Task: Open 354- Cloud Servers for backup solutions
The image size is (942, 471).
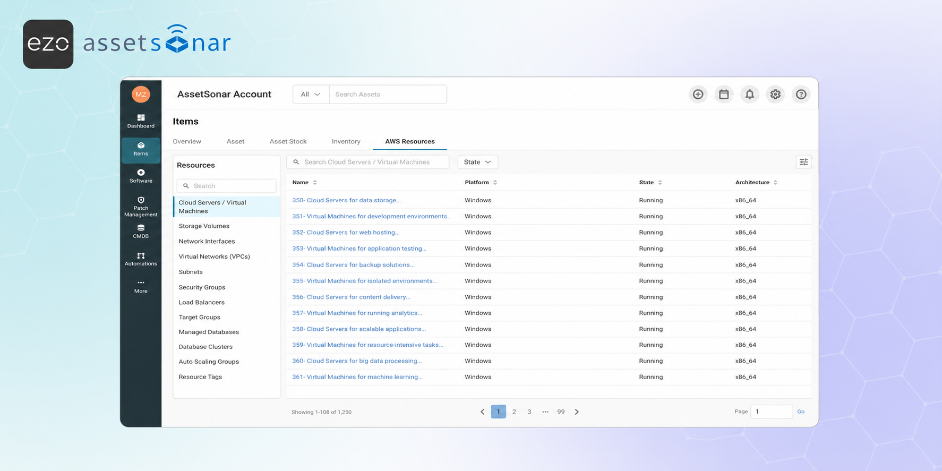Action: tap(353, 264)
